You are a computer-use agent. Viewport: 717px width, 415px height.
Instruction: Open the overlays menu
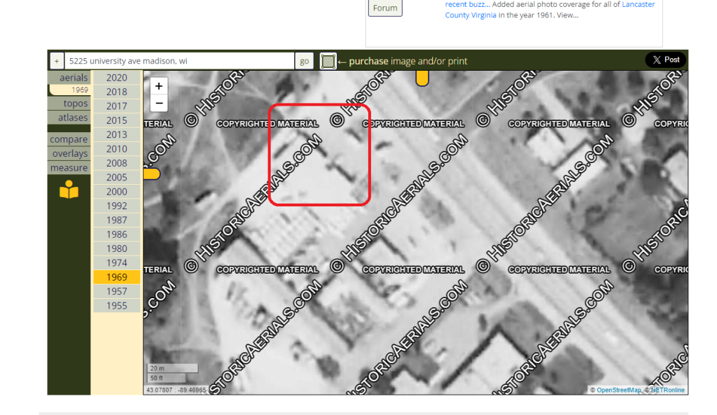[70, 153]
